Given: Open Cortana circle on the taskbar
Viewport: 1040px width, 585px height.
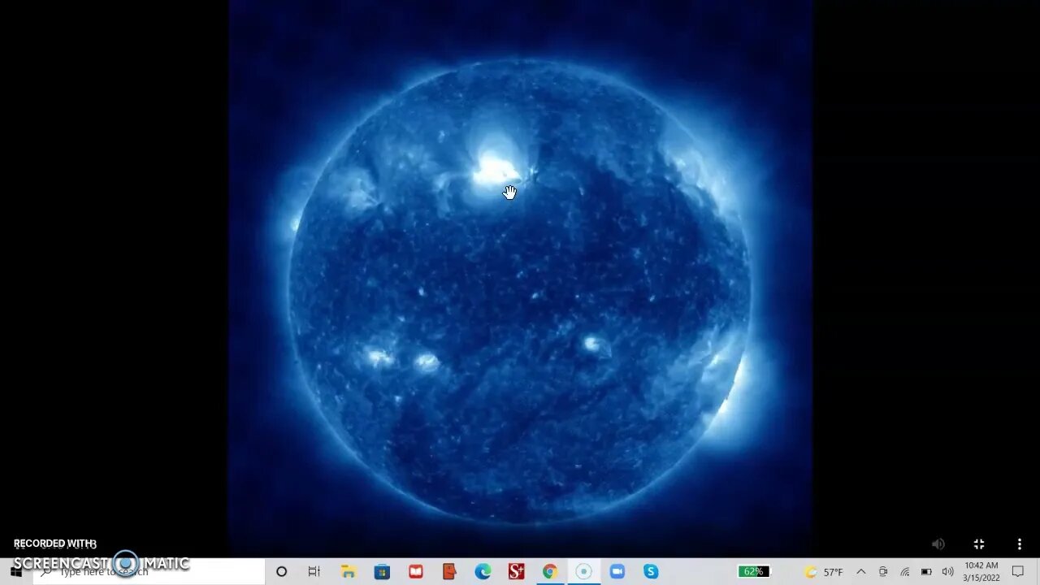Looking at the screenshot, I should 281,572.
